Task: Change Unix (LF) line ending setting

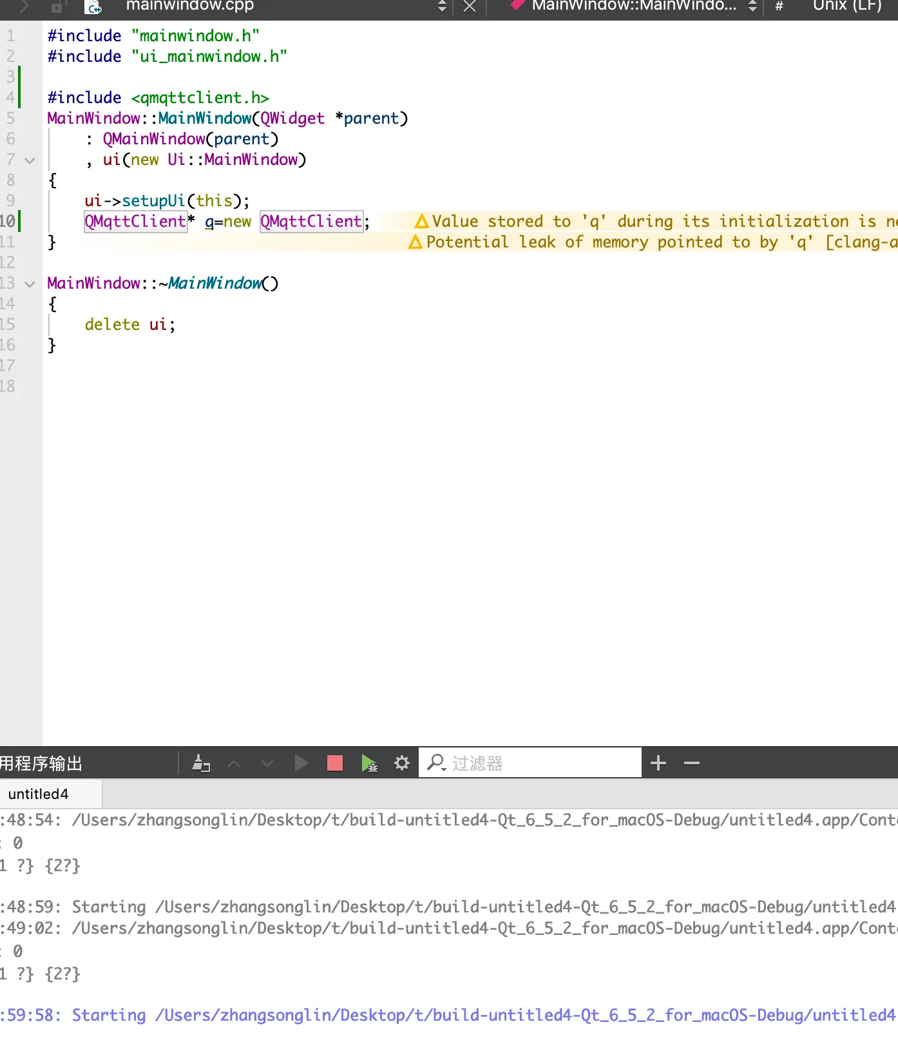Action: [847, 6]
